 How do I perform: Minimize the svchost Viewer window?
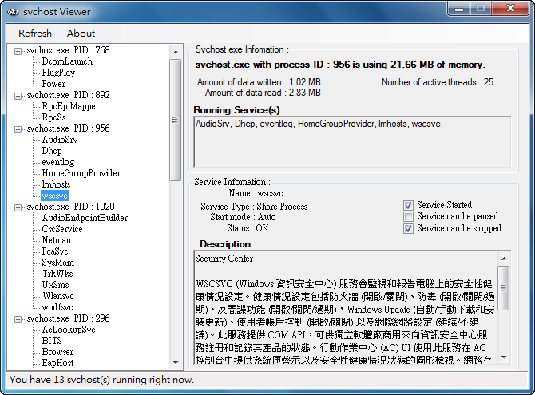pos(459,8)
